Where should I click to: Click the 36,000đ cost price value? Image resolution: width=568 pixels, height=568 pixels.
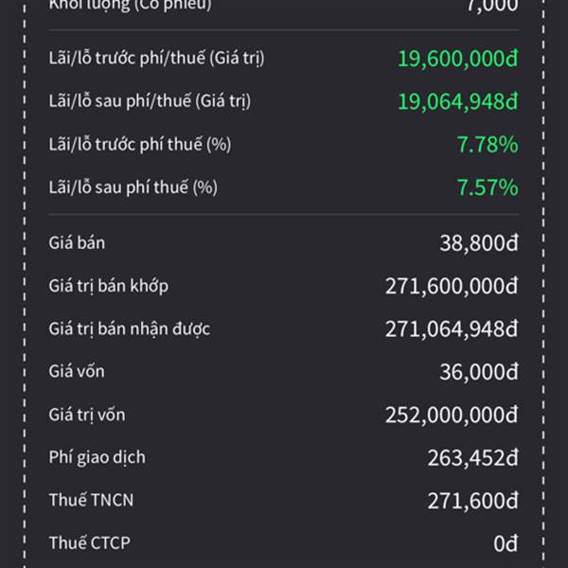(x=479, y=372)
